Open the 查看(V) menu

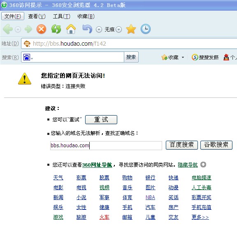37,16
